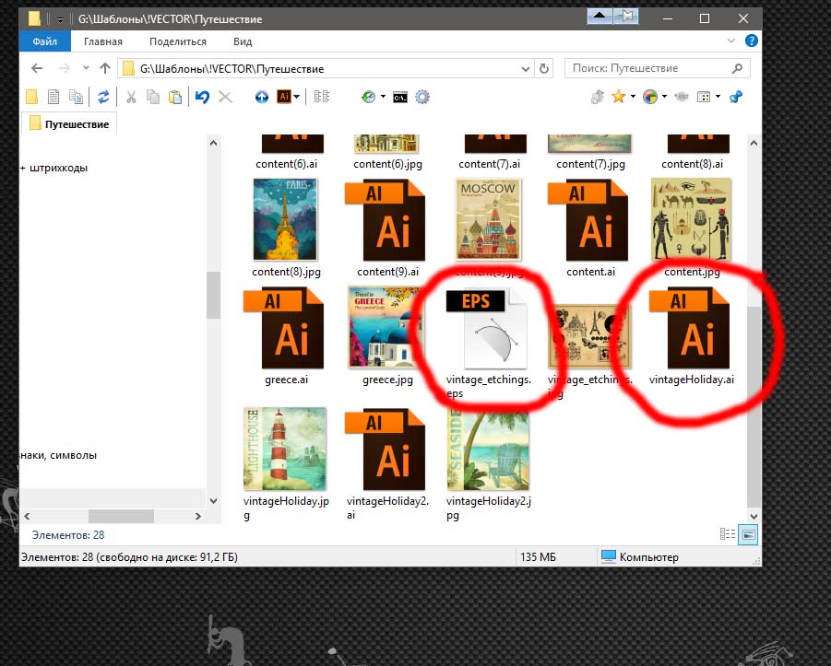Click the Компьютер status bar entry
Screen dimensions: 831x666
pos(640,557)
